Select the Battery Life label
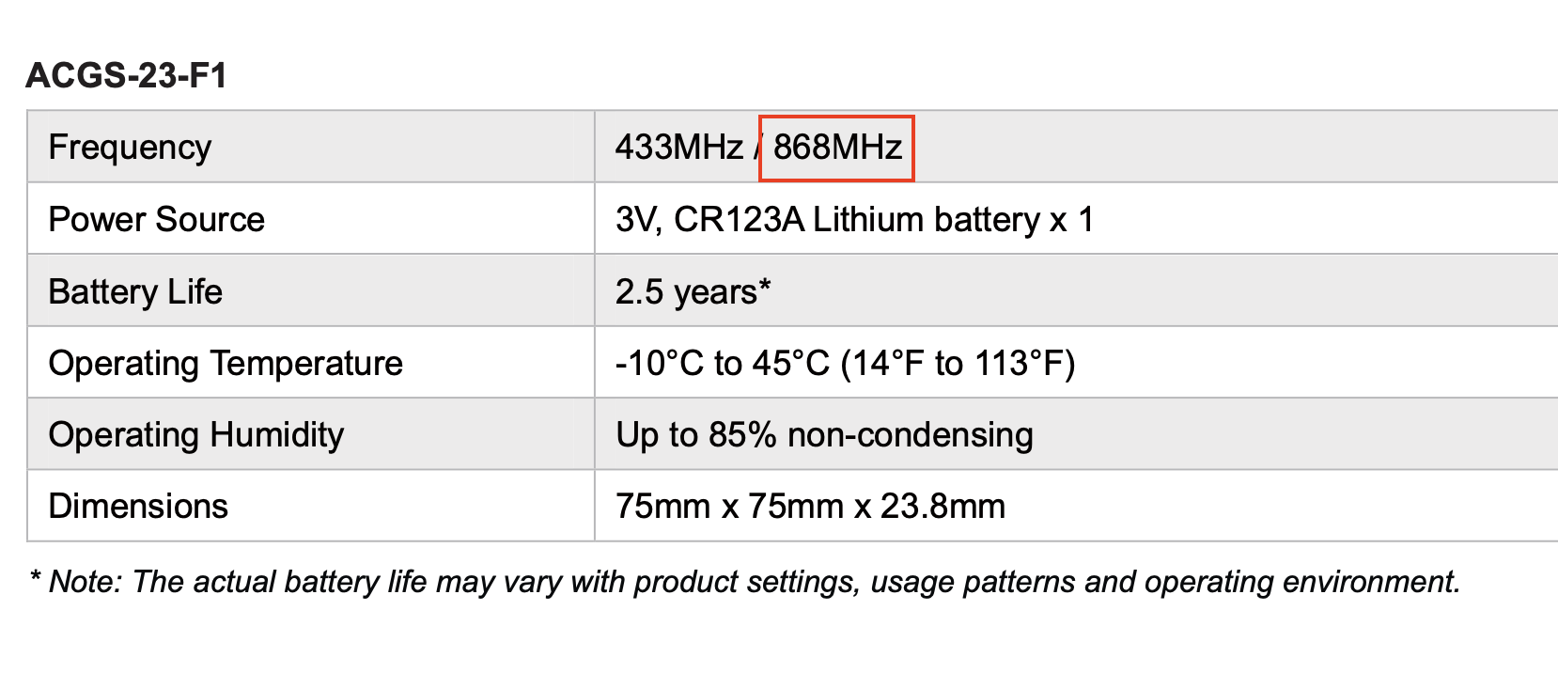 (x=135, y=291)
